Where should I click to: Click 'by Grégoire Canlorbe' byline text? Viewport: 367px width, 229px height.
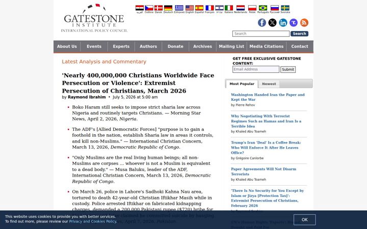click(247, 158)
